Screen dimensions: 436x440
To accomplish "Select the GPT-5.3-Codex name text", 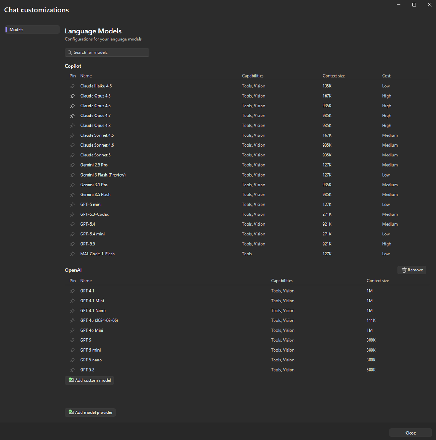I will pyautogui.click(x=94, y=214).
